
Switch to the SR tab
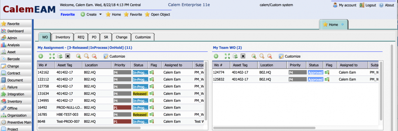click(x=106, y=37)
